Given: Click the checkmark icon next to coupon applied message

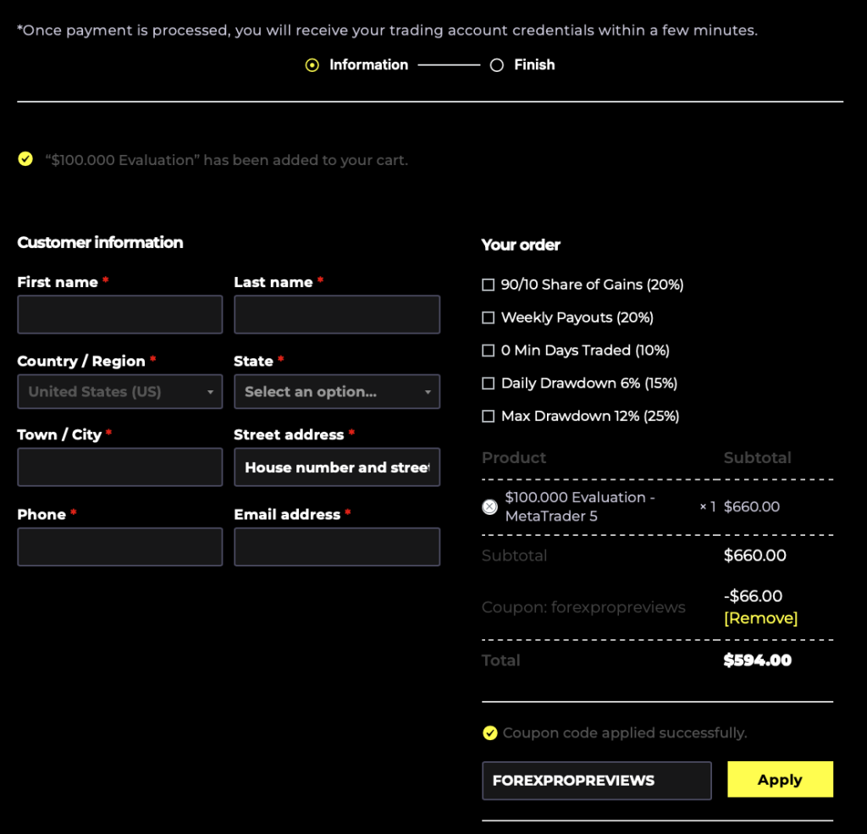Looking at the screenshot, I should pos(490,732).
